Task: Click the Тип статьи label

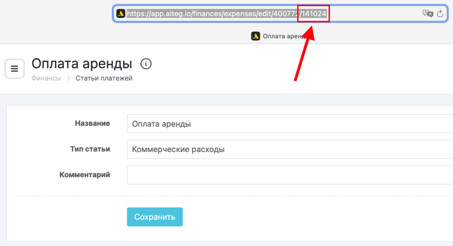Action: point(90,149)
